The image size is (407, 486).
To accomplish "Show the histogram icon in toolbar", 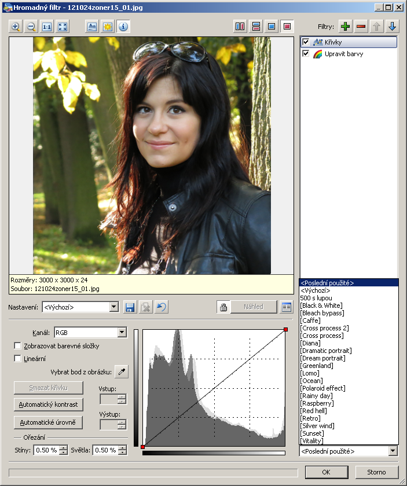I will [x=92, y=27].
